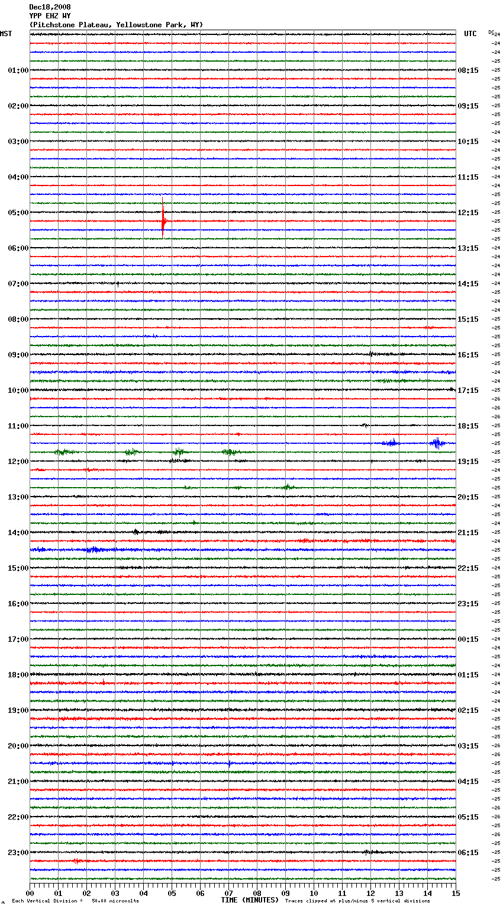Image resolution: width=503 pixels, height=909 pixels.
Task: Click the UTC time zone header
Action: tap(470, 34)
